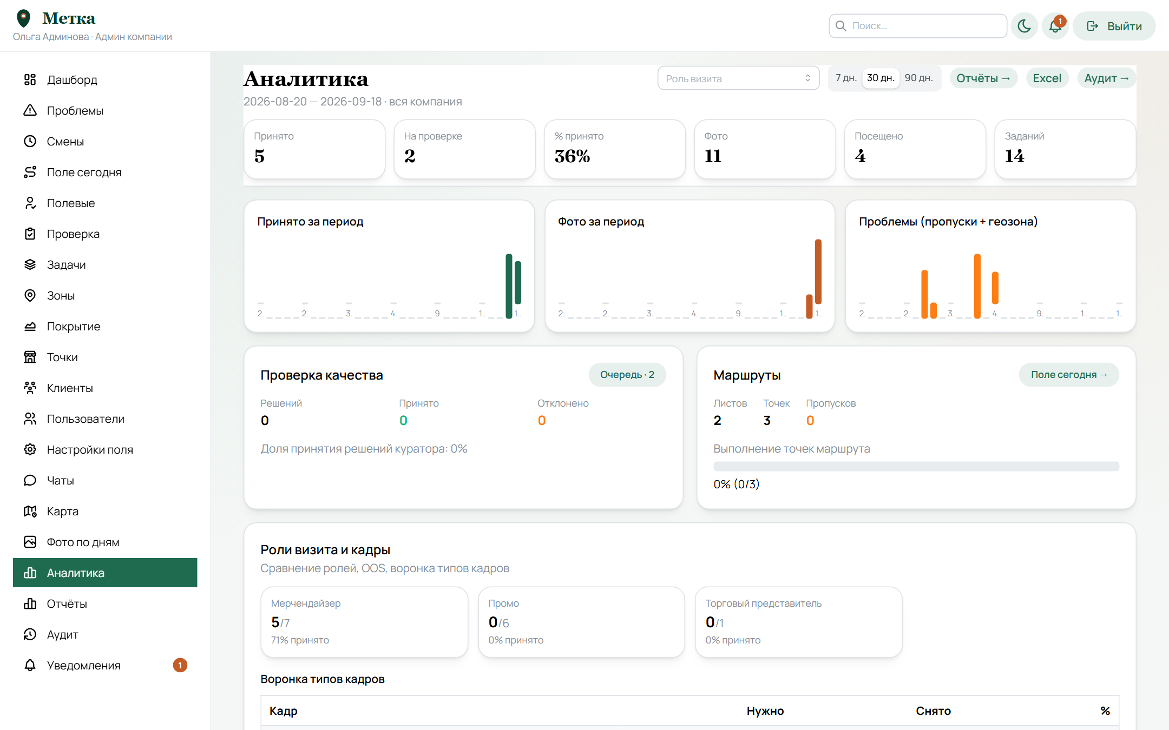Click tallest red bar in Фото за период
This screenshot has width=1169, height=730.
coord(818,272)
